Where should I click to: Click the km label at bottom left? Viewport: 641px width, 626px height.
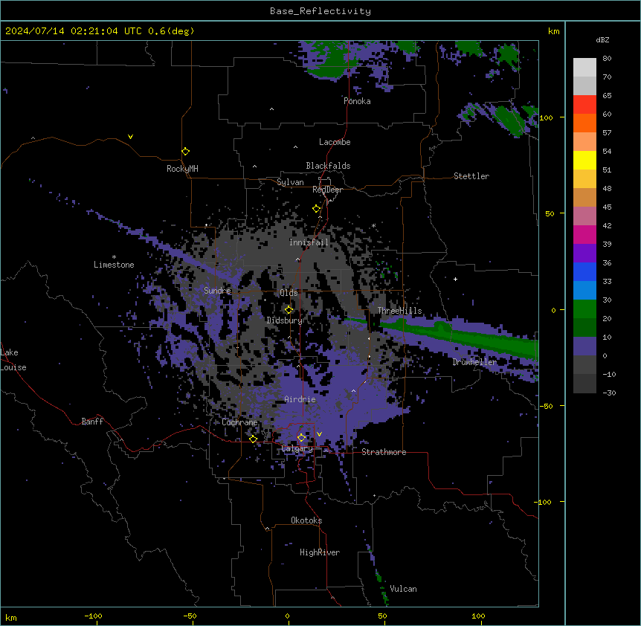11,617
